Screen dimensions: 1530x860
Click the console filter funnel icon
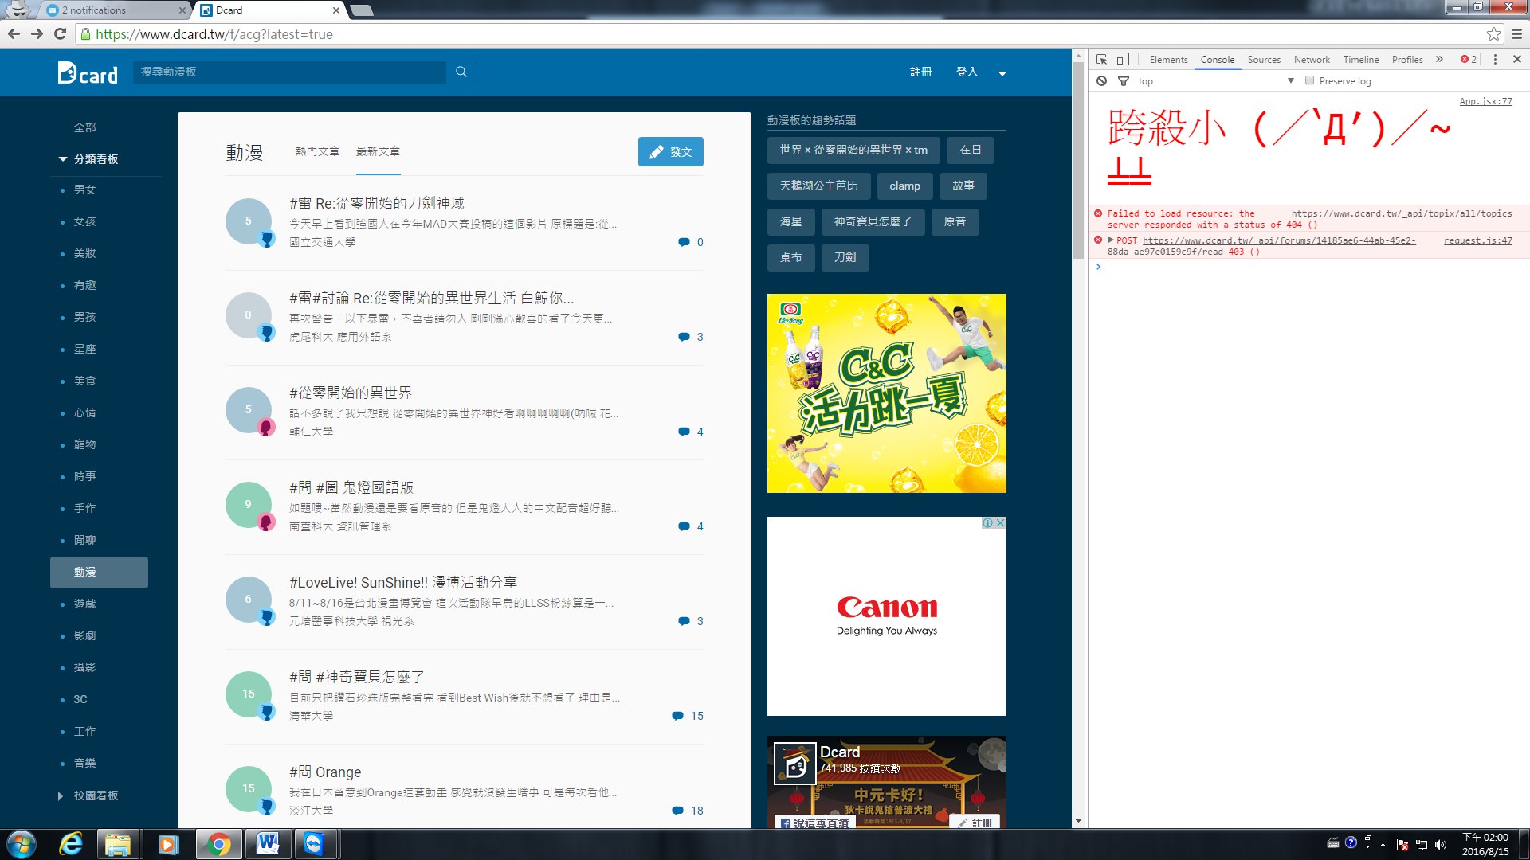click(x=1124, y=81)
